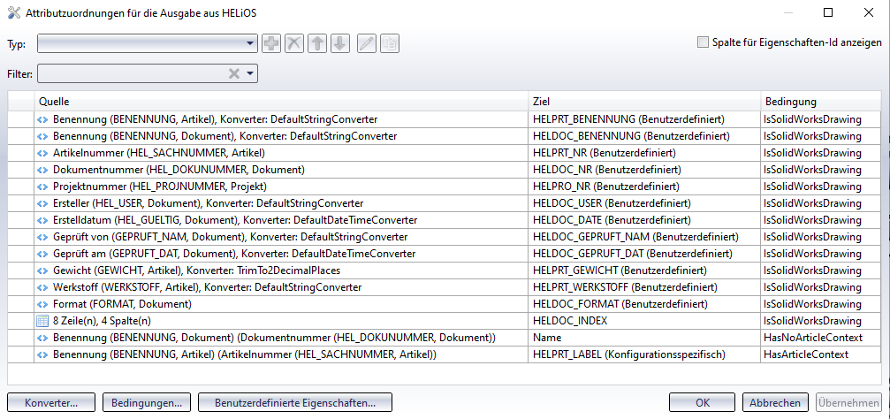
Task: Open the Konverter... dialog button
Action: [51, 403]
